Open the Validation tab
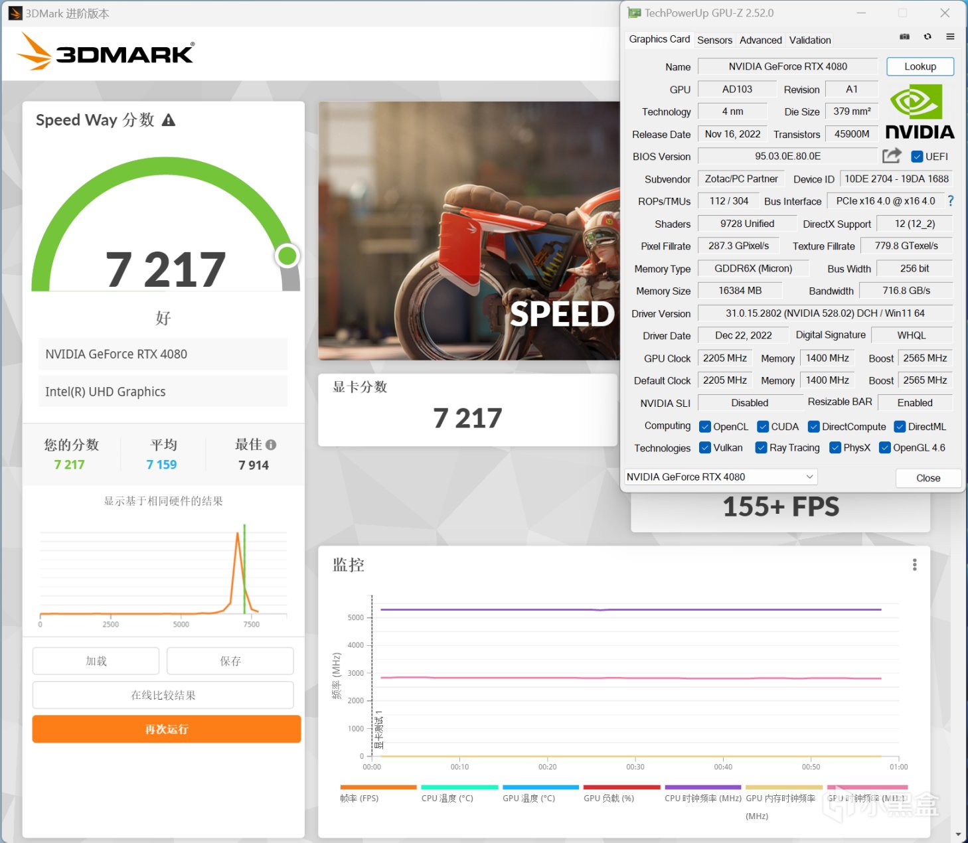The height and width of the screenshot is (843, 968). pos(810,40)
